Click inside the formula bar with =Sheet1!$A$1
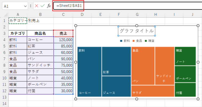Screen dimensions: 202x107 (128, 6)
